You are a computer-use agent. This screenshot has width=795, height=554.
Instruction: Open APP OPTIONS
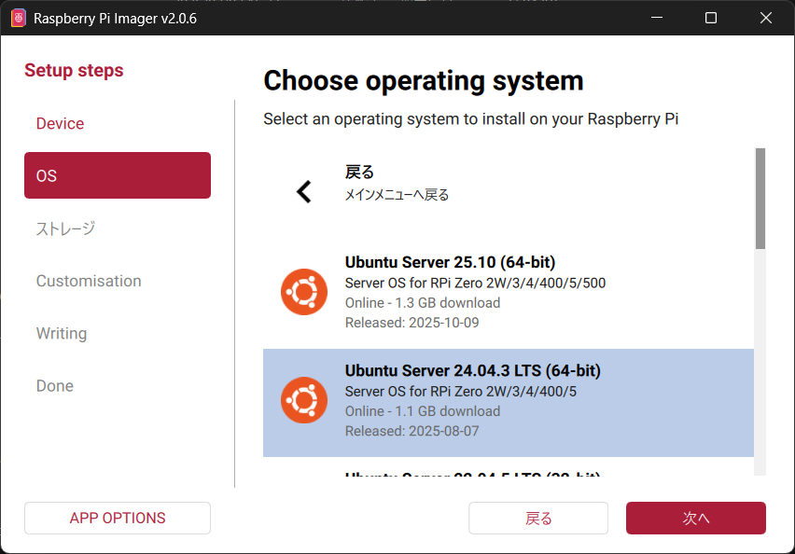(118, 518)
